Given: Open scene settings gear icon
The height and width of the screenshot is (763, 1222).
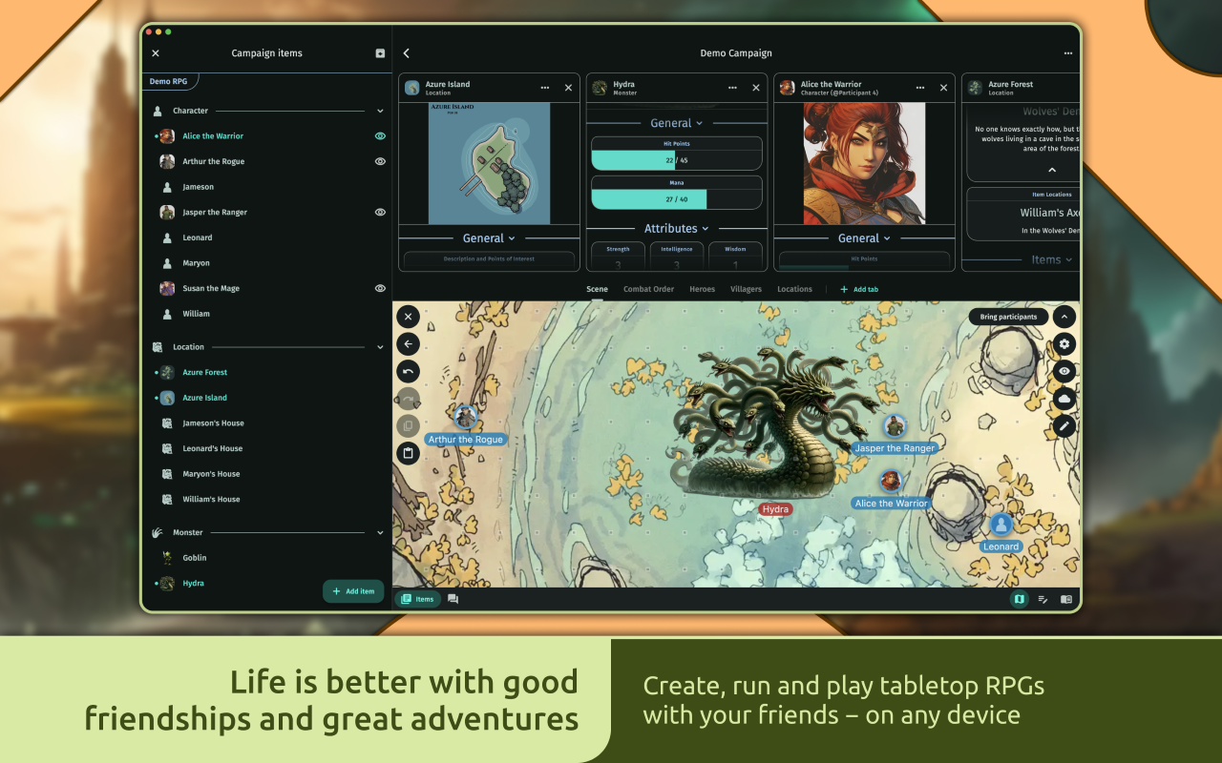Looking at the screenshot, I should coord(1064,344).
